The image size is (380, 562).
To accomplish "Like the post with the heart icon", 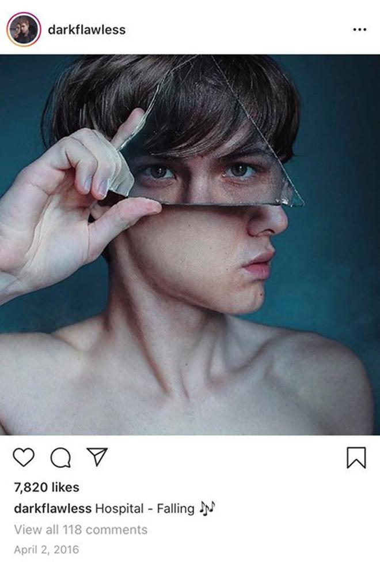I will [23, 458].
